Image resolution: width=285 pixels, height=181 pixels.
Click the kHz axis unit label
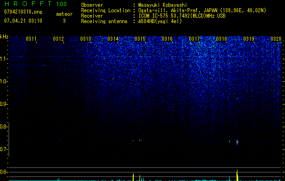(x=4, y=37)
